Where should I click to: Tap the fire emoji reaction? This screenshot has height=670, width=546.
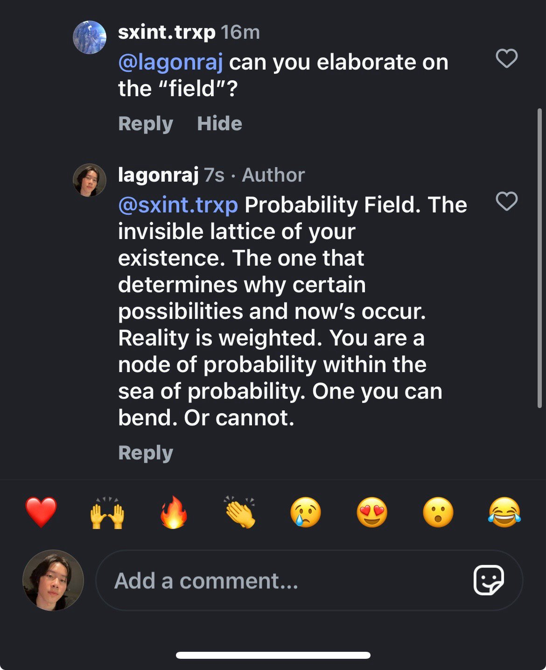(174, 512)
